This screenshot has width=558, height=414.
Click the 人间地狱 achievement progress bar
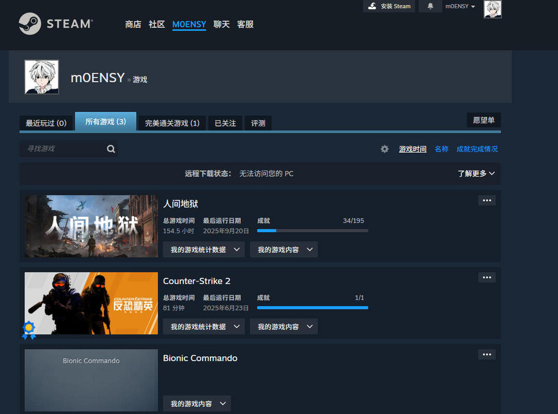[x=312, y=230]
